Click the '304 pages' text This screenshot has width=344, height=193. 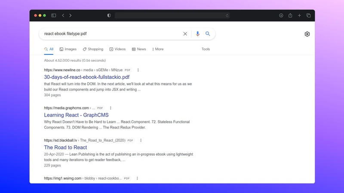[52, 95]
